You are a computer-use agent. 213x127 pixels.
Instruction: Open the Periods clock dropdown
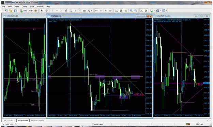click(158, 11)
